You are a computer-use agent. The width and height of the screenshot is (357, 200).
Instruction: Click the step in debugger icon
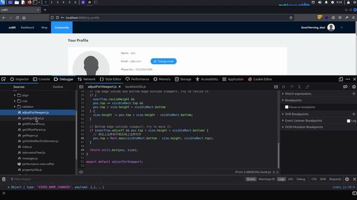click(x=300, y=87)
